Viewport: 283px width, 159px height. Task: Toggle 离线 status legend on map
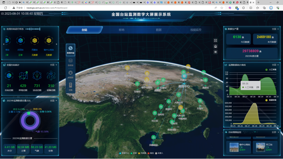[151, 153]
